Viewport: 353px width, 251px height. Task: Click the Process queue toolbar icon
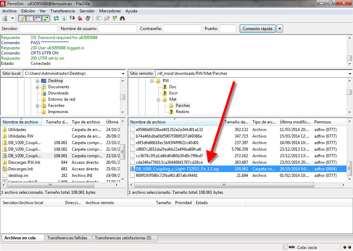(x=64, y=19)
